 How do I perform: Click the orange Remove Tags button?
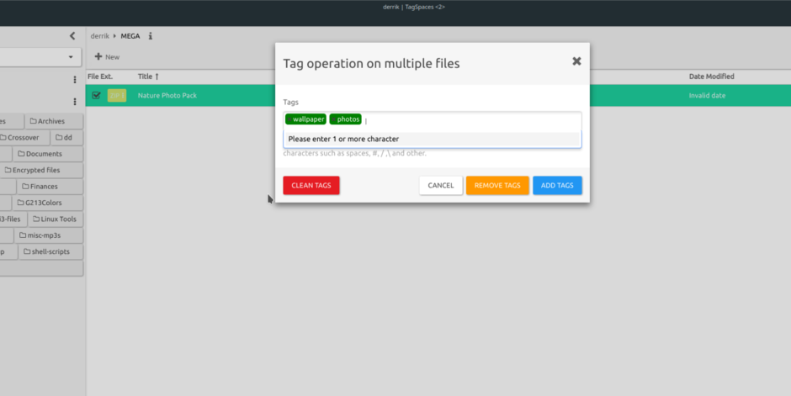[497, 185]
